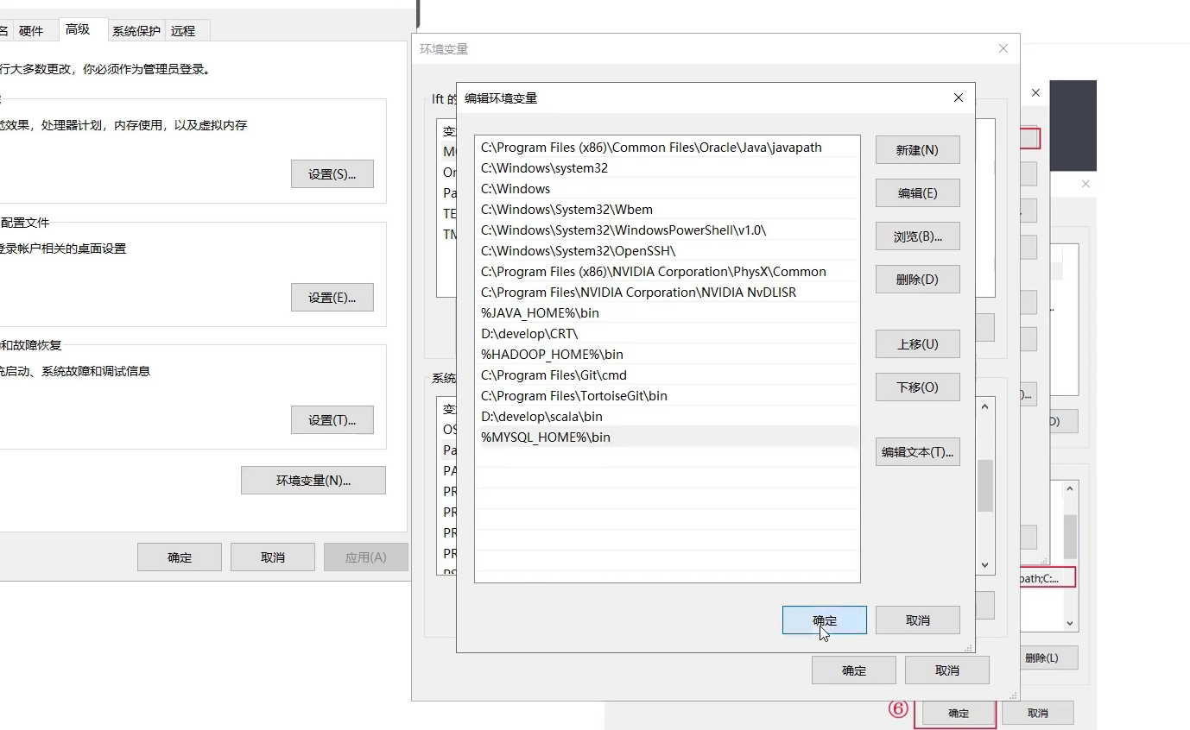Screen dimensions: 1190x730
Task: Confirm the path edit with 确定
Action: point(824,620)
